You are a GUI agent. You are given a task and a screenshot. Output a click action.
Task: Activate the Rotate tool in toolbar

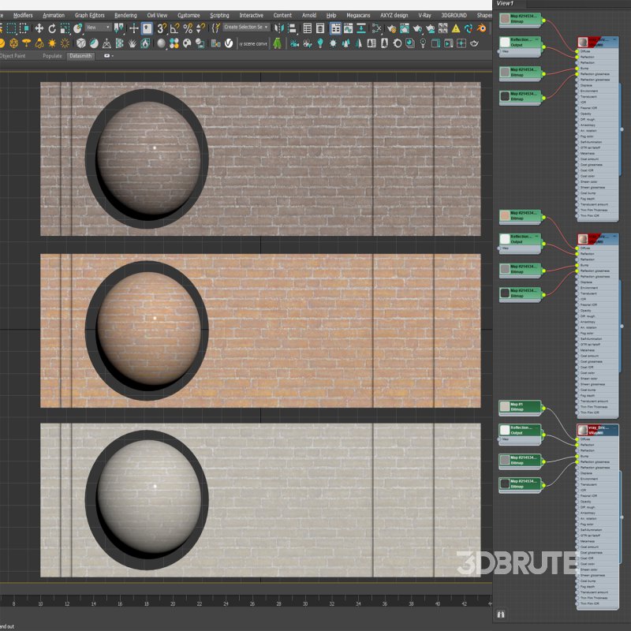tap(51, 28)
